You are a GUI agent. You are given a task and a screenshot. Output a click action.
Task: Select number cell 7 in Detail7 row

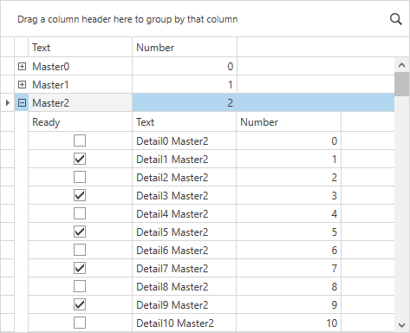pos(289,268)
